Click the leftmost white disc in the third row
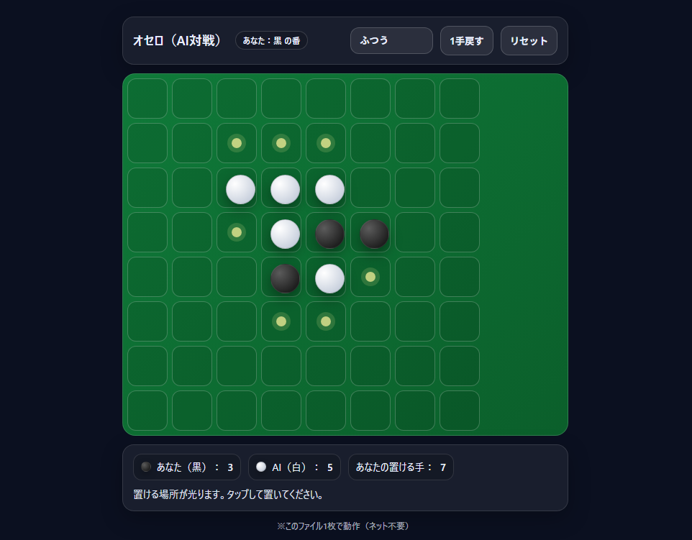Viewport: 692px width, 540px height. click(240, 188)
